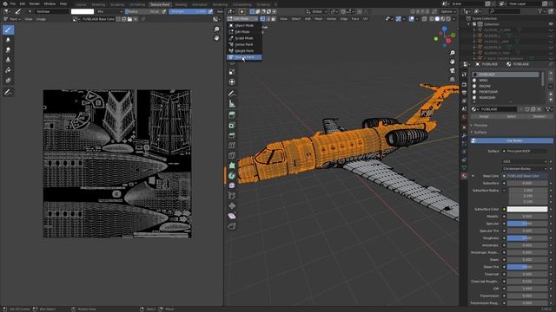Select the Inset Faces tool in 3D viewport
Image resolution: width=556 pixels, height=312 pixels.
tap(232, 125)
